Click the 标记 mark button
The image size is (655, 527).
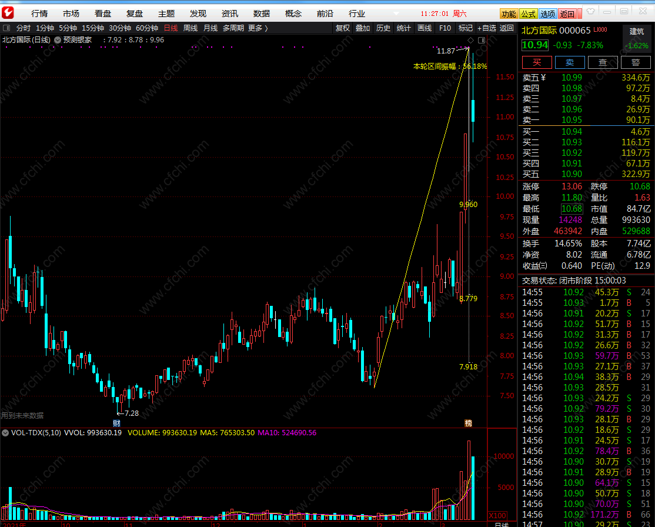[465, 28]
